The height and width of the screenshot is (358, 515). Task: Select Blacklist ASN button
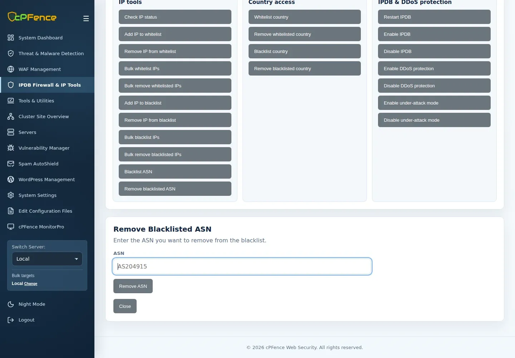coord(175,171)
